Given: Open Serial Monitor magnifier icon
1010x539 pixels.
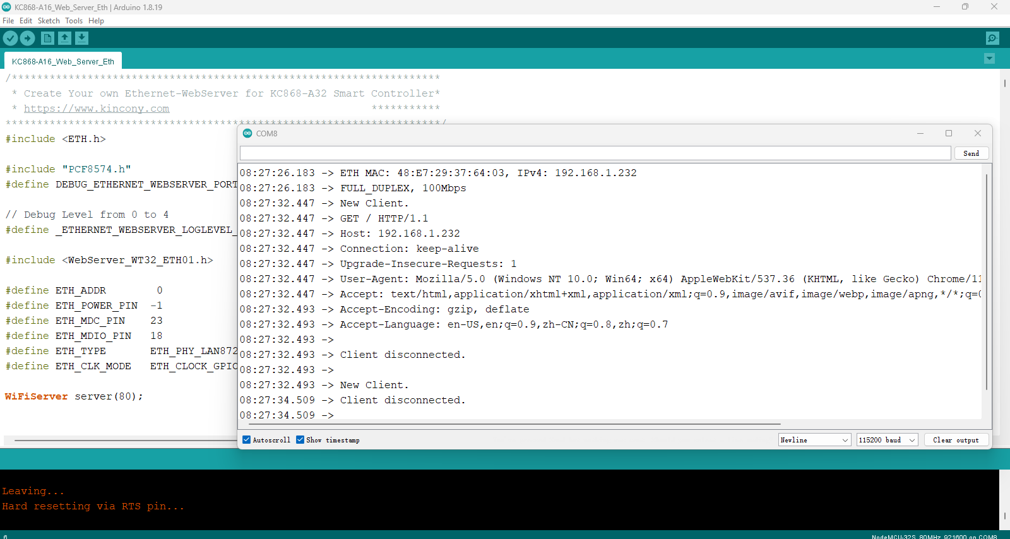Looking at the screenshot, I should point(992,38).
